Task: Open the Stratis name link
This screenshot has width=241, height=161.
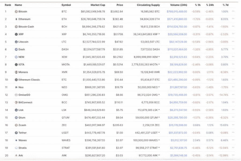Action: [23, 148]
